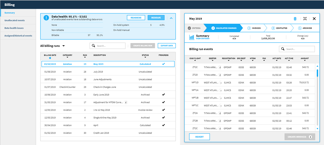Image resolution: width=324 pixels, height=145 pixels.
Task: Go to Invoices step
Action: click(x=254, y=28)
